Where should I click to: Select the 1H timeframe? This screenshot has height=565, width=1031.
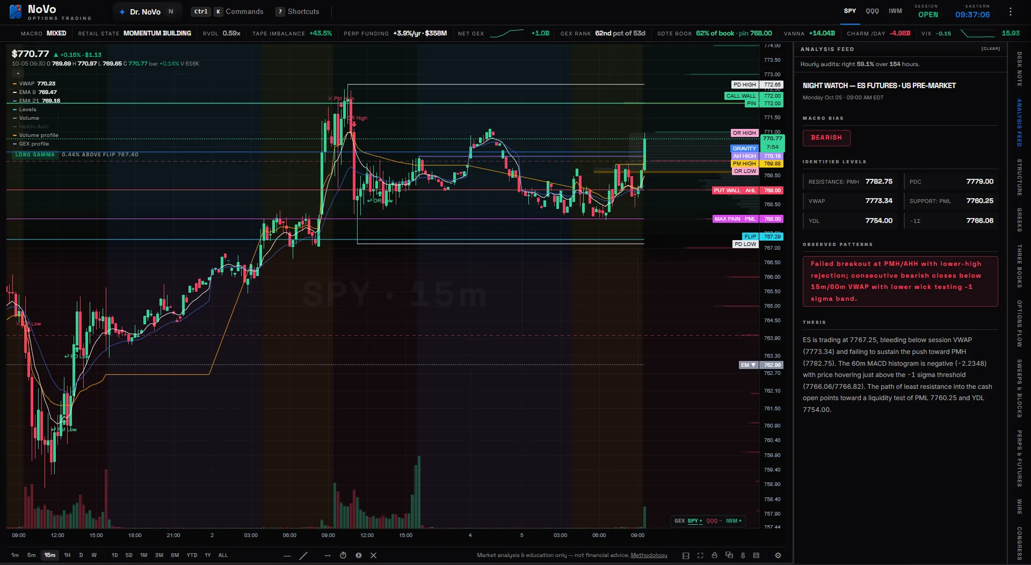click(67, 555)
